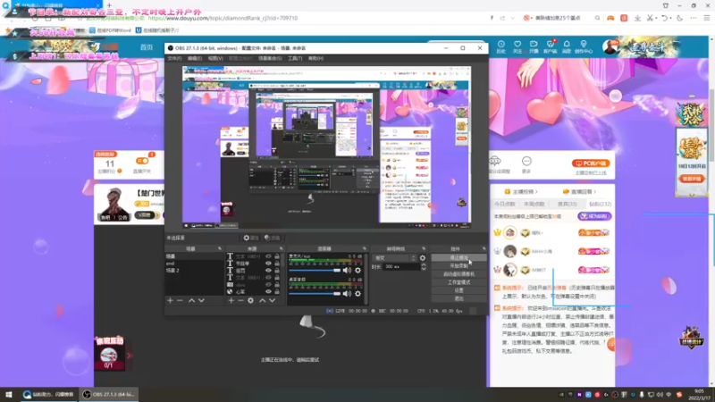
Task: Toggle the 直播开关 live switch
Action: tap(142, 161)
